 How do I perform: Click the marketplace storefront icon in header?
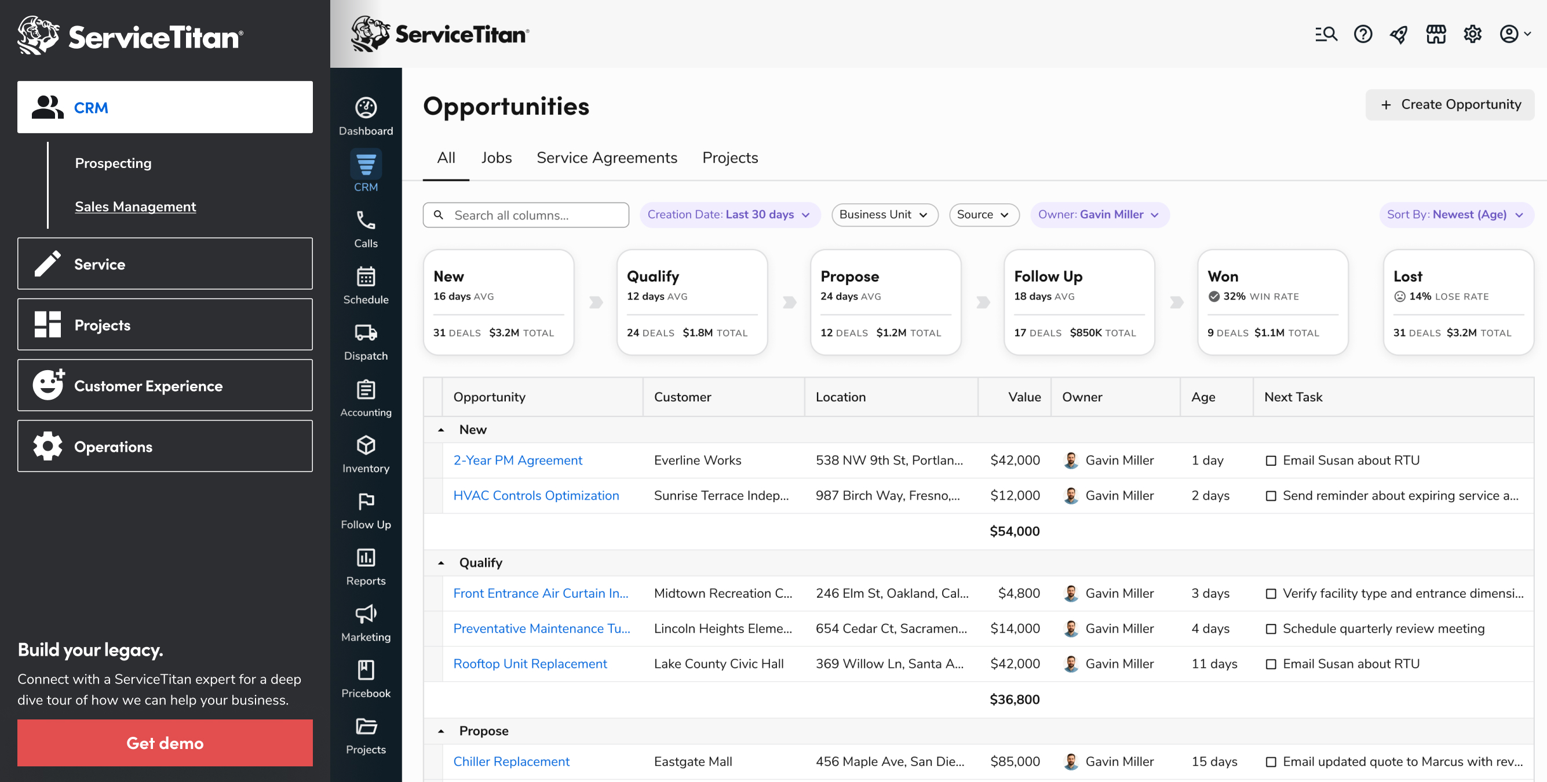pos(1435,34)
